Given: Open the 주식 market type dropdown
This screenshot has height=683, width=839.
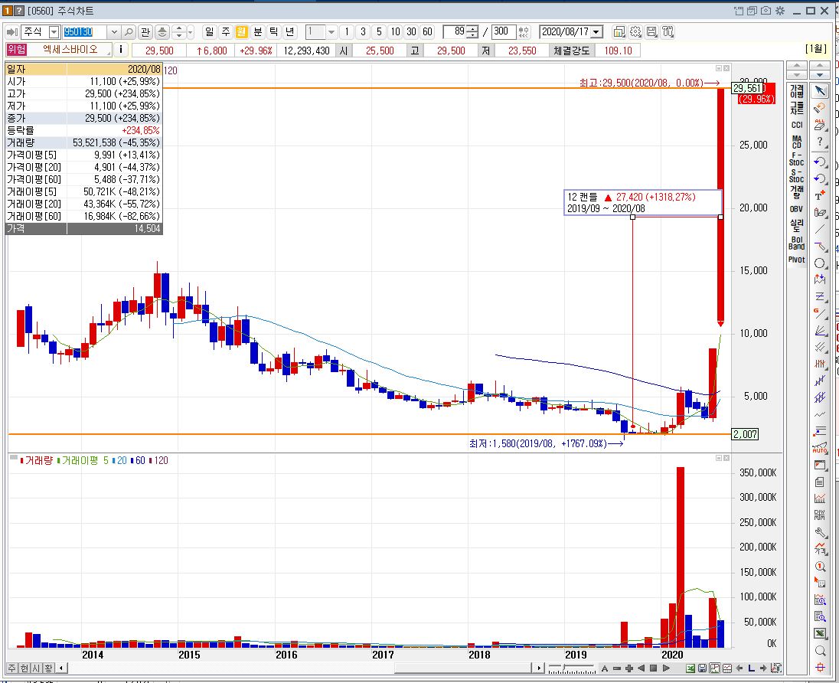Looking at the screenshot, I should pos(54,32).
